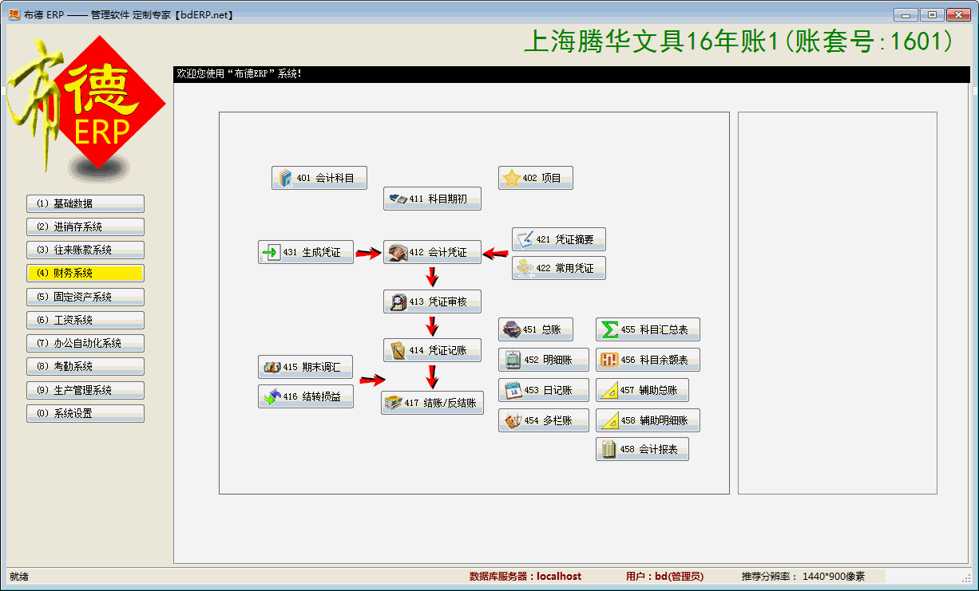Click the 欢迎您使用 welcome banner text
Image resolution: width=979 pixels, height=591 pixels.
point(239,73)
